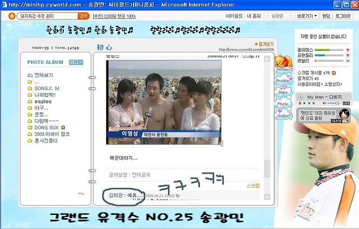
Task: Click the orange 검색 search button
Action: [84, 16]
